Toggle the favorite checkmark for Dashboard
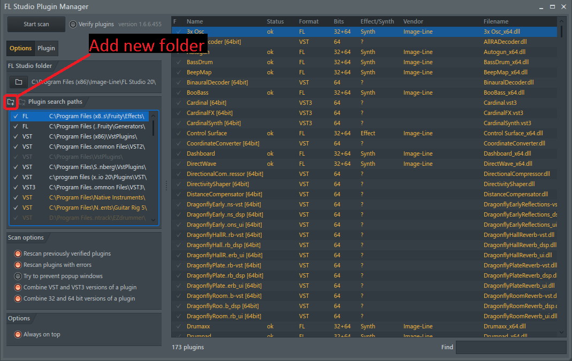Image resolution: width=572 pixels, height=361 pixels. tap(179, 153)
